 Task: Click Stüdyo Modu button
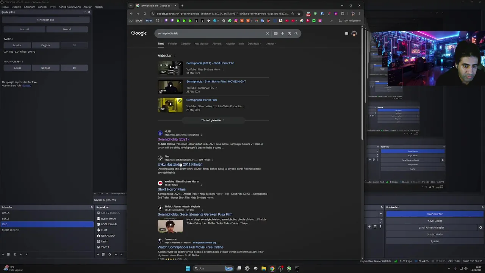pos(435,234)
